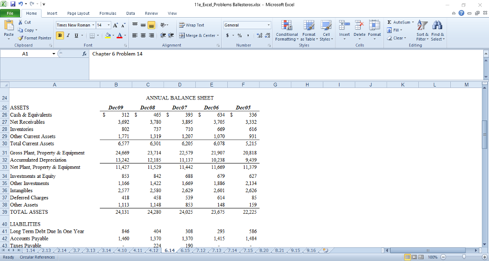Click the vertical scrollbar thumb
Screen dimensions: 489x261
(485, 134)
